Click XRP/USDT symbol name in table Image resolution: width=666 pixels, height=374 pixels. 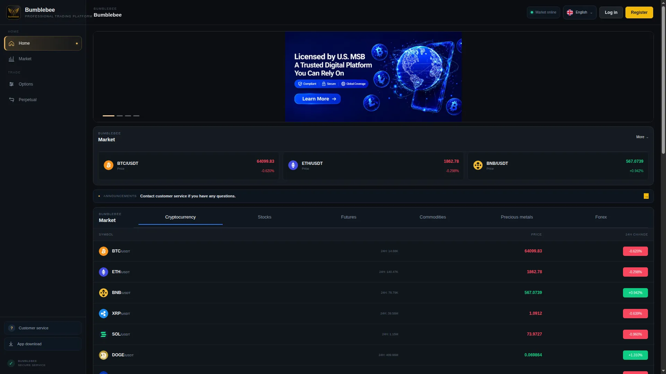pos(121,313)
